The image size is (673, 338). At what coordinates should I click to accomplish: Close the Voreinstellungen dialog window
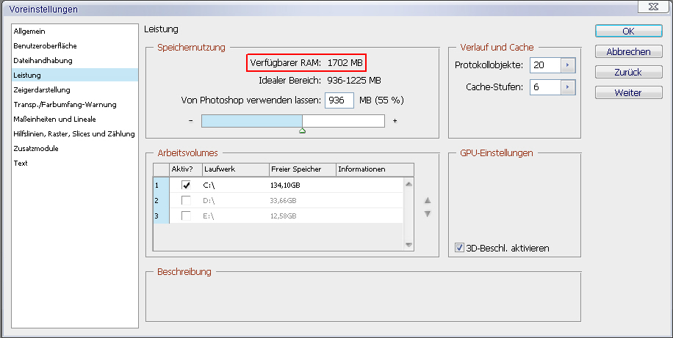(x=652, y=9)
